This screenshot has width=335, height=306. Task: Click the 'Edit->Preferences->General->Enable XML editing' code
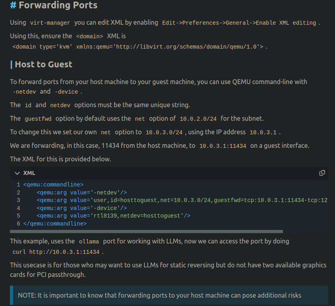[239, 23]
